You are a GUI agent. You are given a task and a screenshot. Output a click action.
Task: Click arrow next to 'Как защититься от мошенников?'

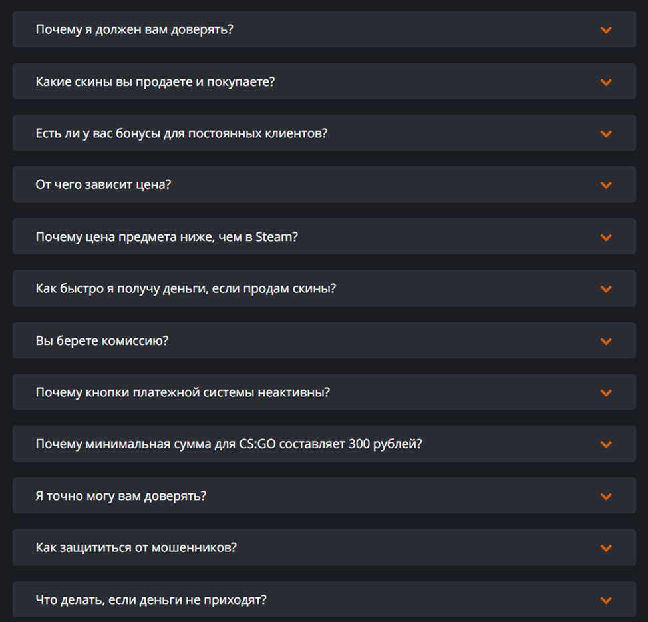point(605,548)
